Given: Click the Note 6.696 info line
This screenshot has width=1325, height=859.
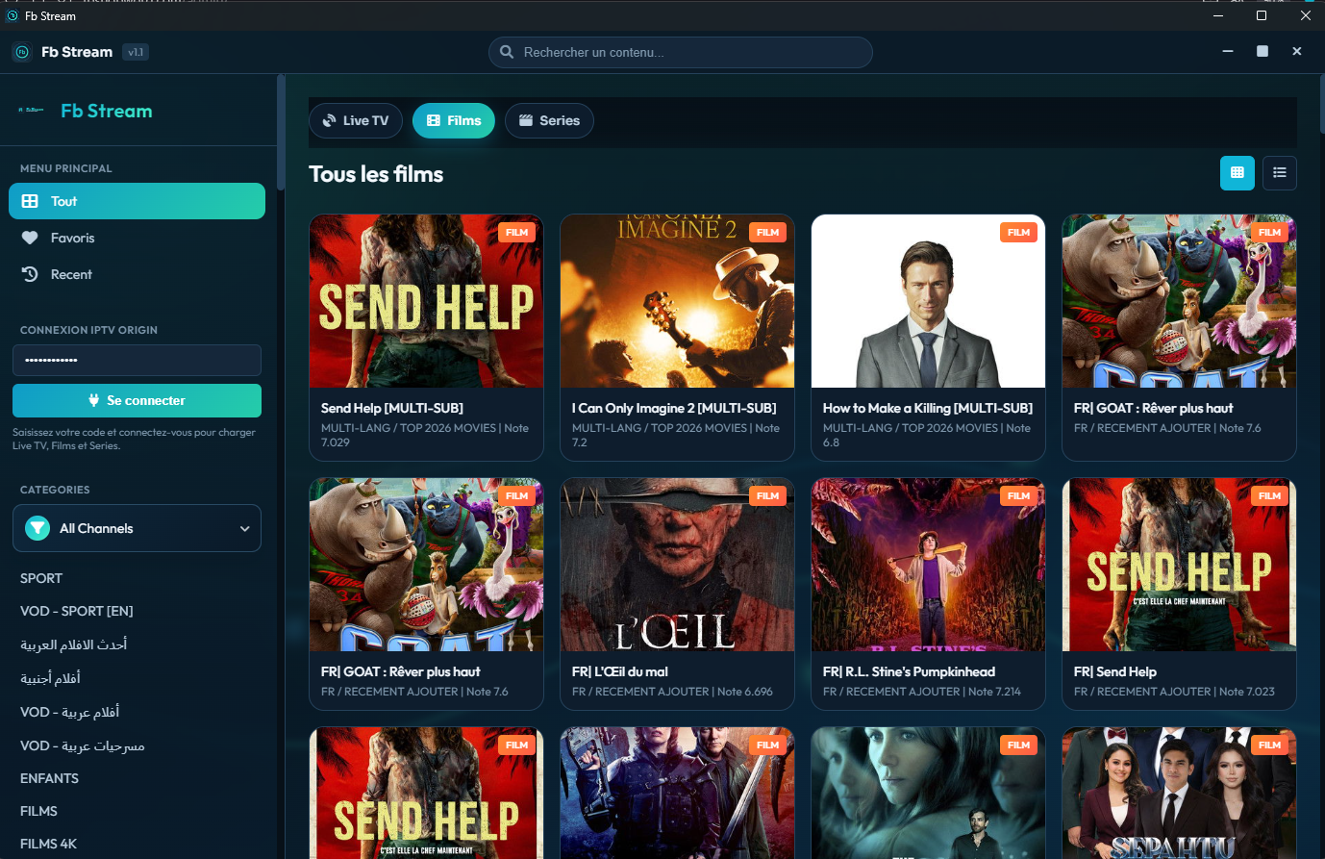Looking at the screenshot, I should 672,692.
